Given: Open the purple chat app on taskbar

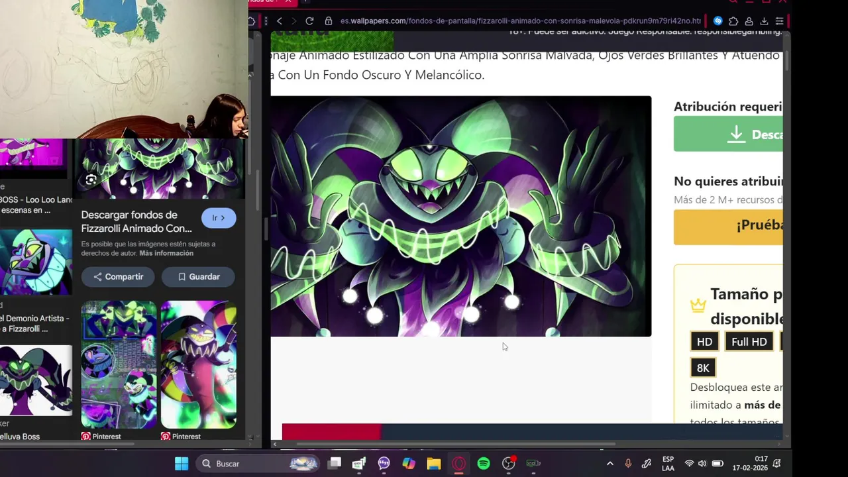Looking at the screenshot, I should coord(384,464).
